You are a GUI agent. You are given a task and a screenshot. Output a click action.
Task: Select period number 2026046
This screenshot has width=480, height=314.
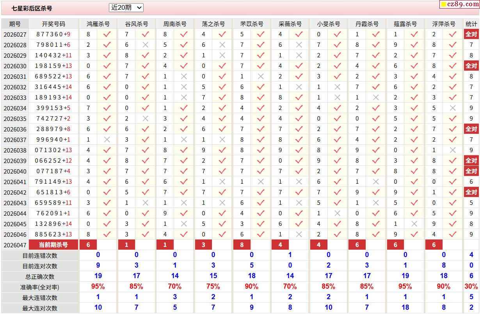pyautogui.click(x=15, y=234)
